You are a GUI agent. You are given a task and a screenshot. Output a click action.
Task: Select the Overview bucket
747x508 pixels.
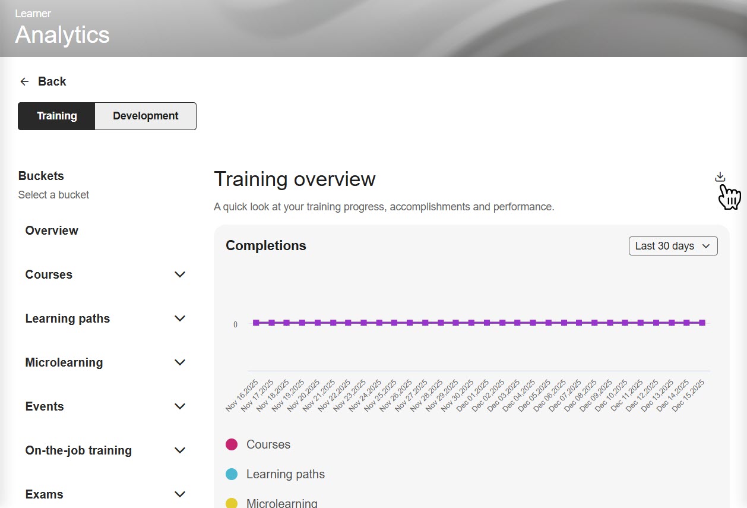coord(52,231)
